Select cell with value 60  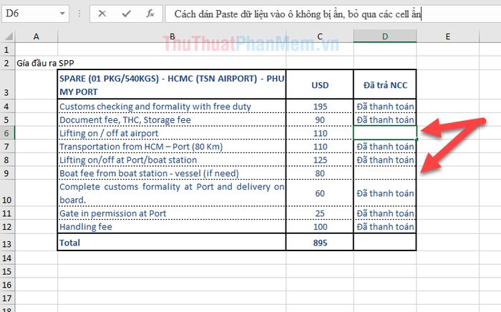(x=320, y=193)
